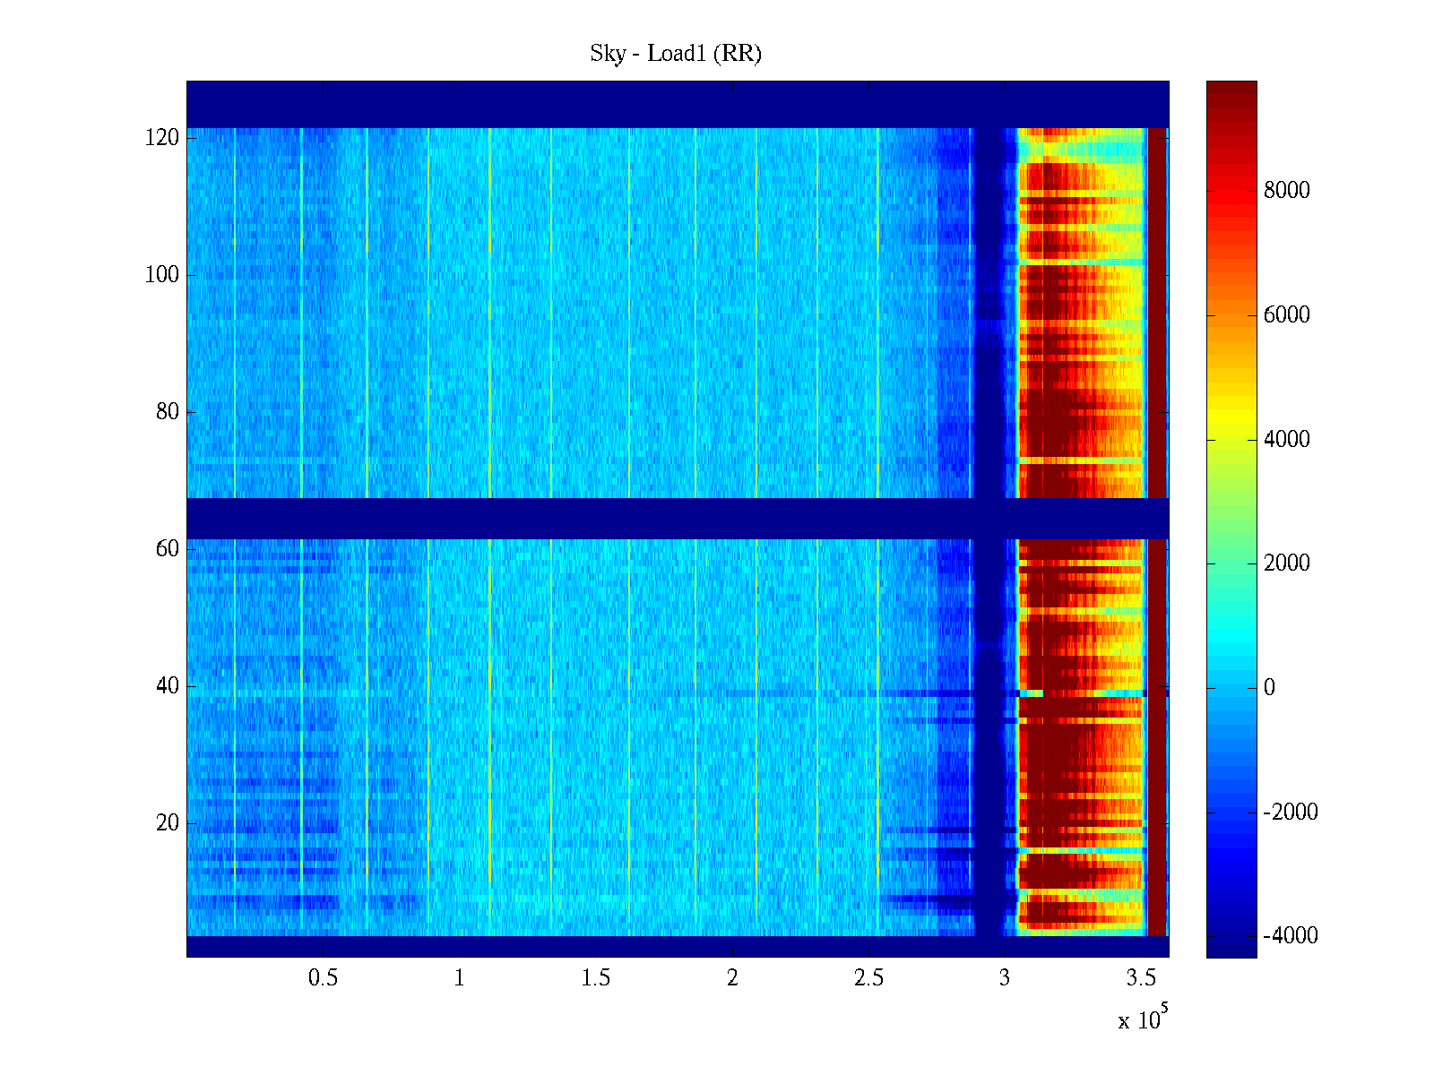The width and height of the screenshot is (1434, 1075).
Task: Click the y-axis tick label 100
Action: (162, 275)
